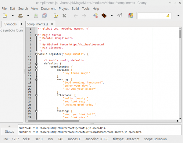183x143 pixels.
Task: Click the sidebar tab scroll arrow next to Symbols
Action: tap(22, 24)
